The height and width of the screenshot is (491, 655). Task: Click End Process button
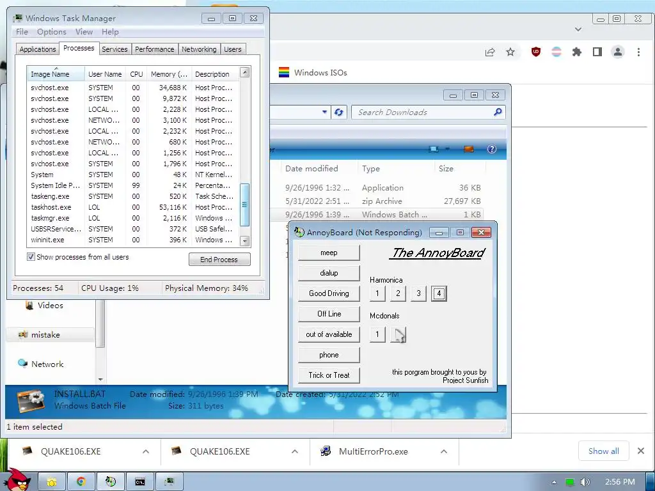point(219,260)
